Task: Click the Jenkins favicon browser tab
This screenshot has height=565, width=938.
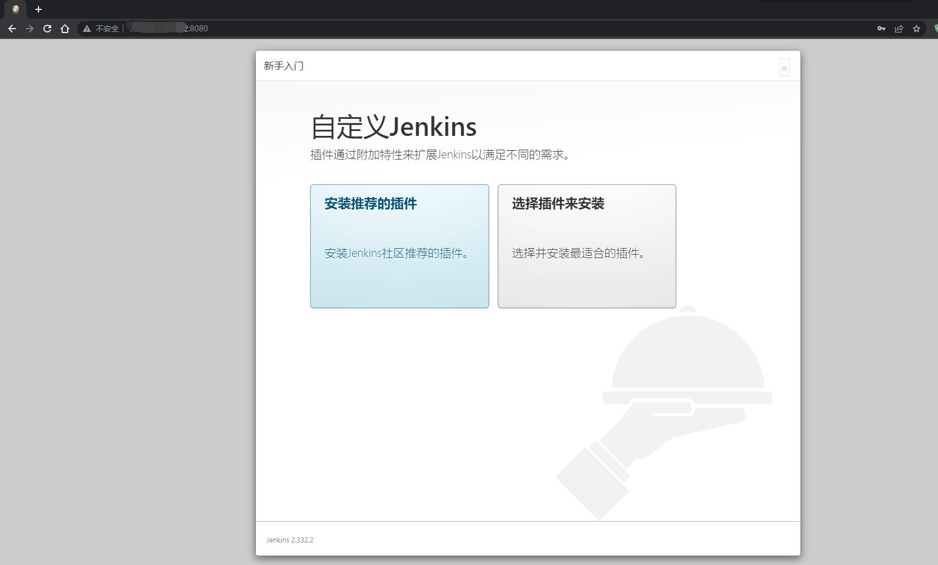Action: point(15,9)
